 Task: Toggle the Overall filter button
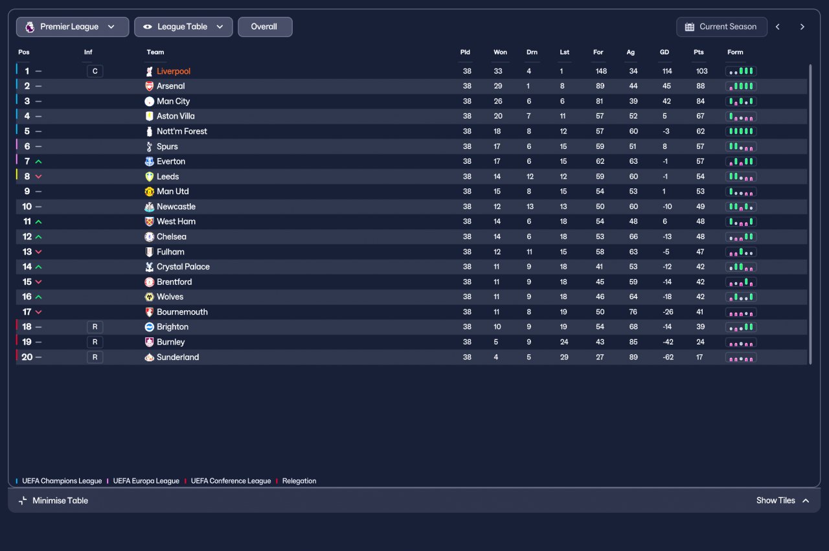point(264,27)
